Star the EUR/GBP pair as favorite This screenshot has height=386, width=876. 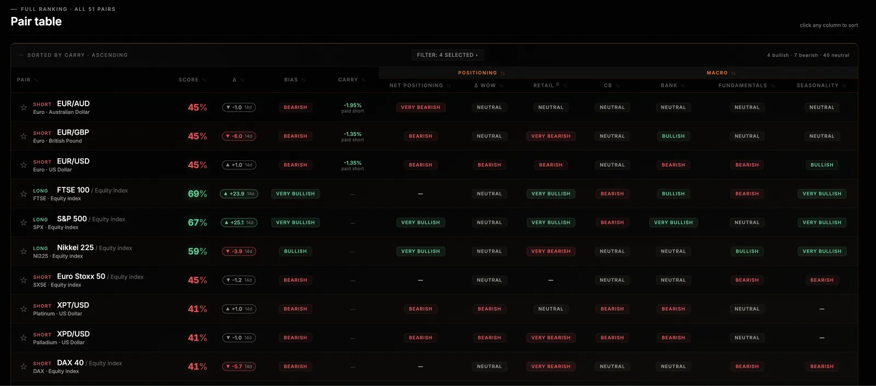click(x=24, y=136)
